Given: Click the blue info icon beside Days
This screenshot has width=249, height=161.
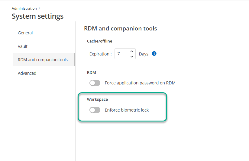Looking at the screenshot, I should coord(154,54).
